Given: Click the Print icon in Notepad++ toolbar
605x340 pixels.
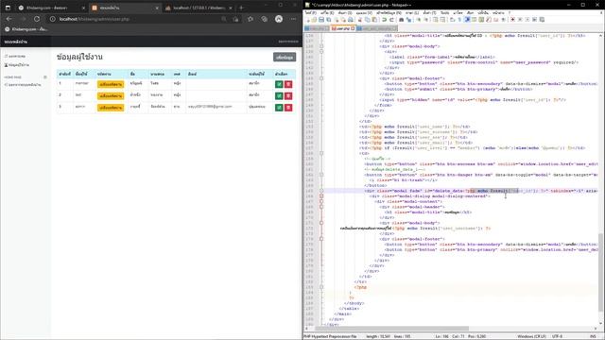Looking at the screenshot, I should pos(351,19).
